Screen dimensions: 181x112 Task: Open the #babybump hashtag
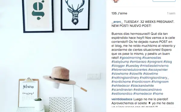(x=120, y=62)
